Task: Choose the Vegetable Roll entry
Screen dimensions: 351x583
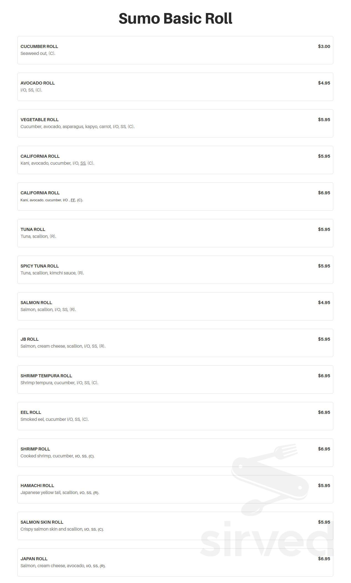Action: (40, 120)
